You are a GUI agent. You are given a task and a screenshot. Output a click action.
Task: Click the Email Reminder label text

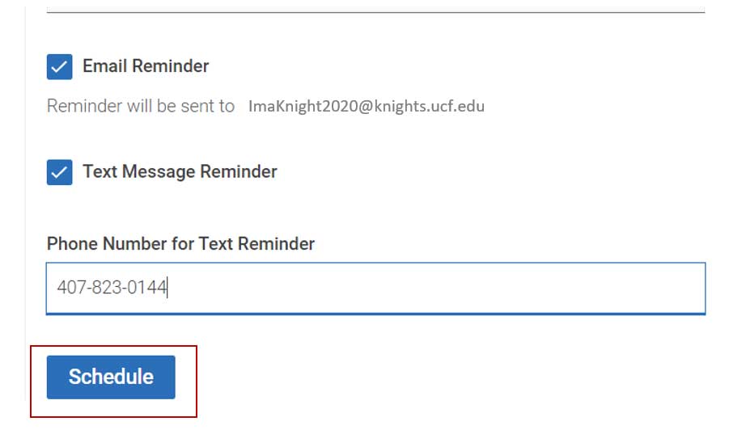point(146,66)
